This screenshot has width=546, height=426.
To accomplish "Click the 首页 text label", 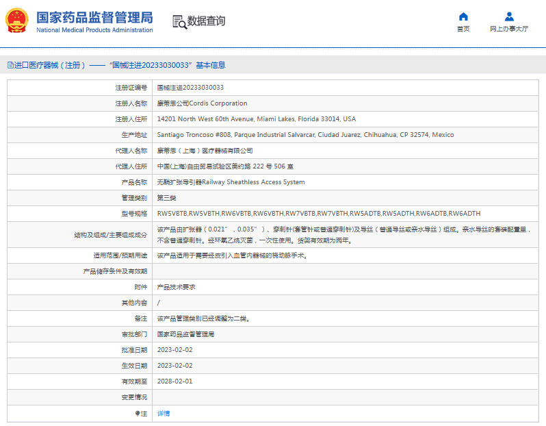I will 463,29.
